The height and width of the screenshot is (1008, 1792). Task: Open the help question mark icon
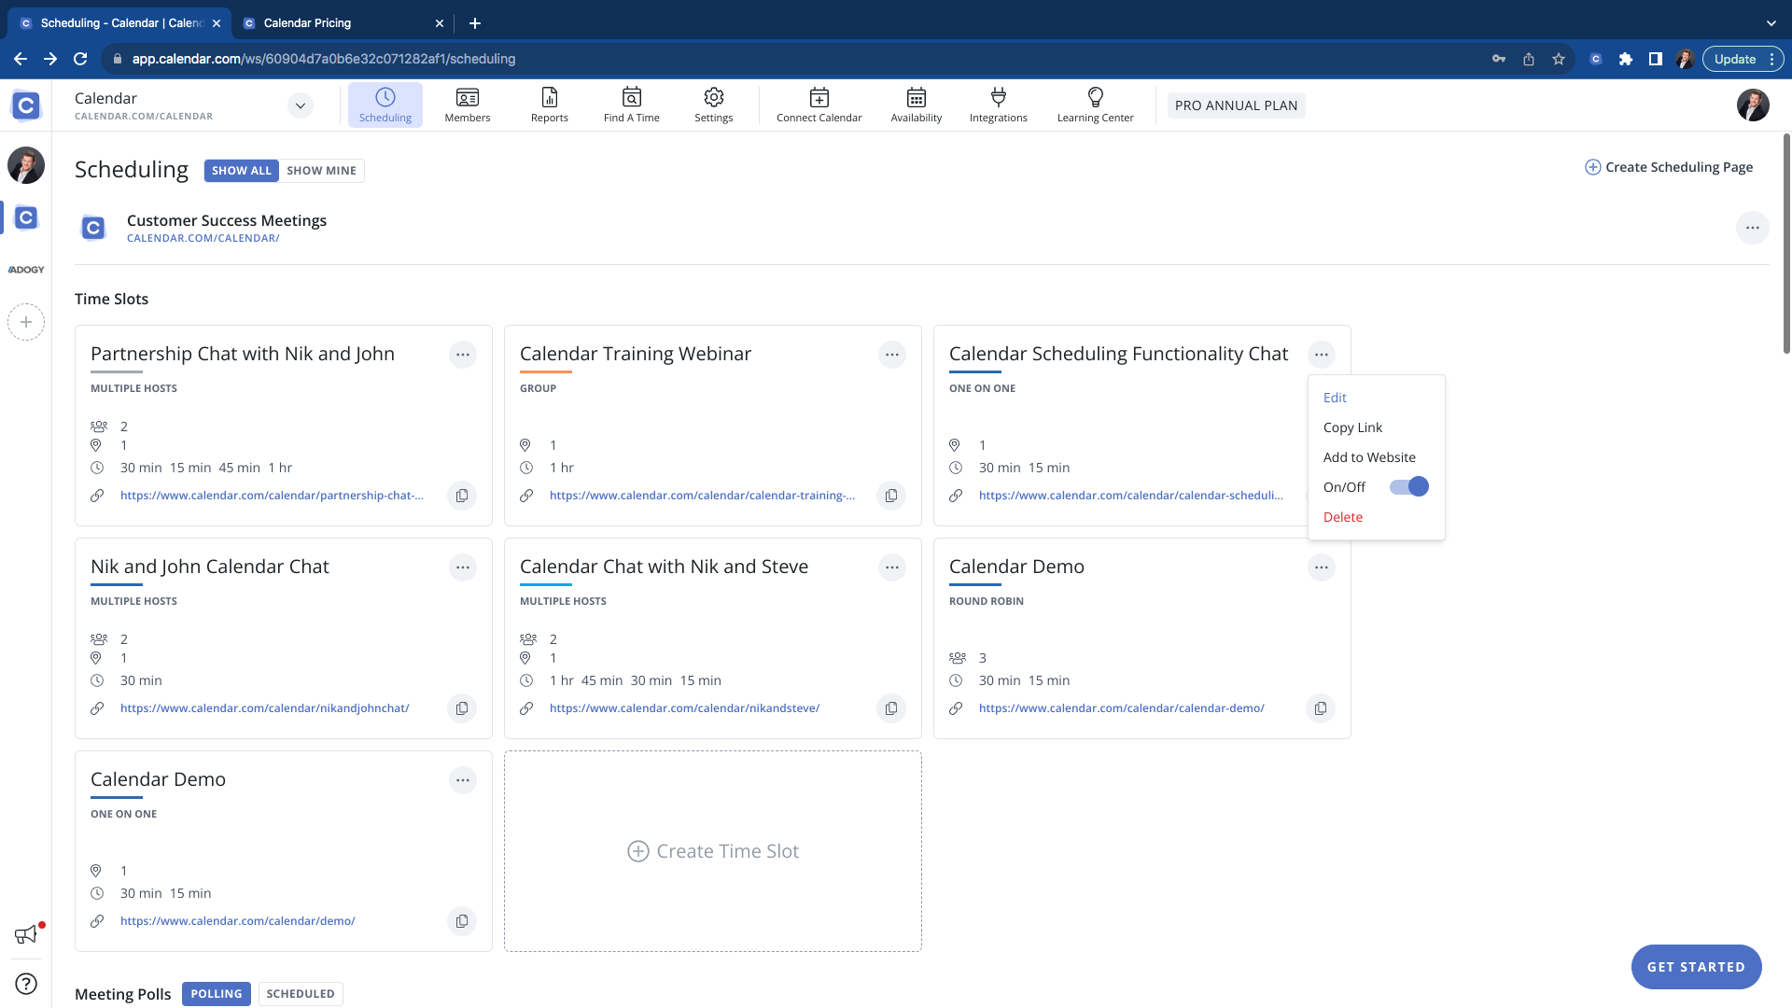(26, 984)
